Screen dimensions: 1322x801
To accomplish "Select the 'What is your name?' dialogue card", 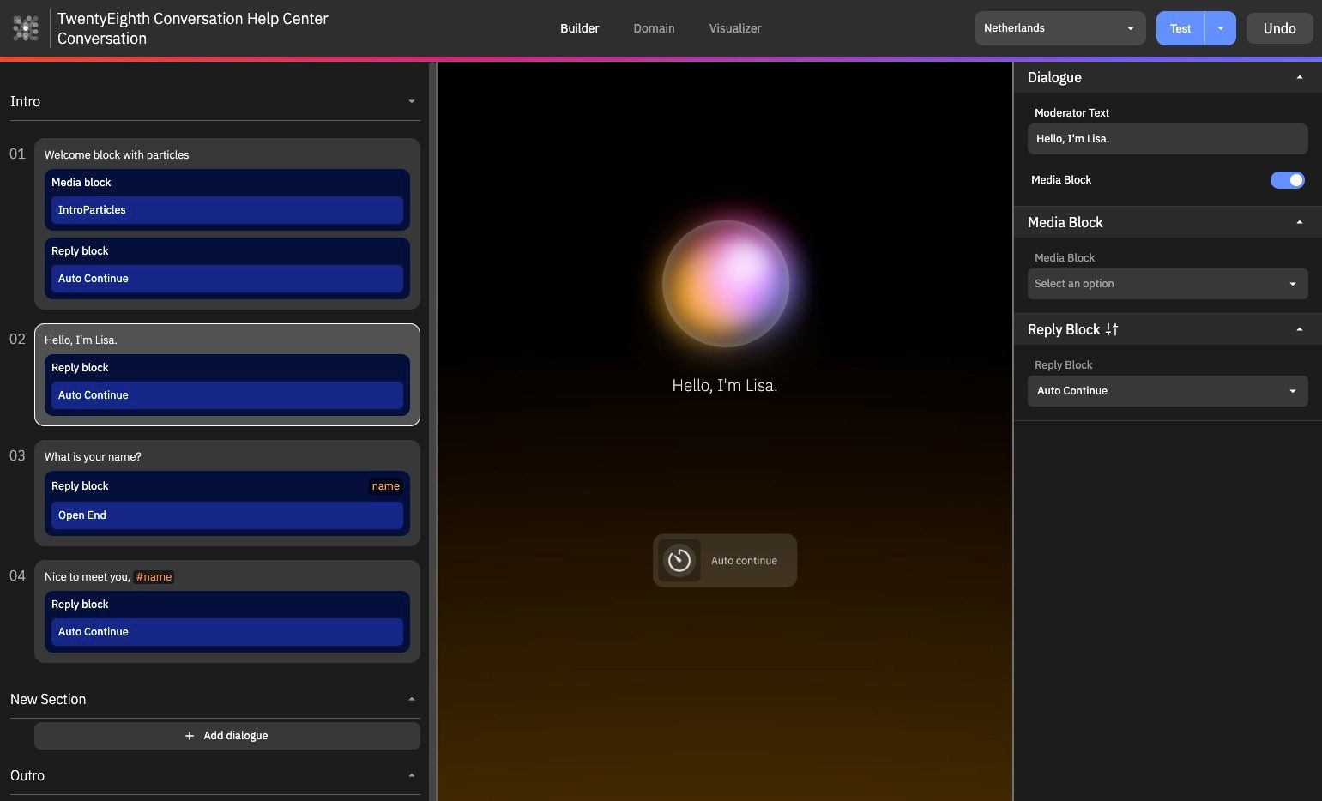I will tap(227, 493).
